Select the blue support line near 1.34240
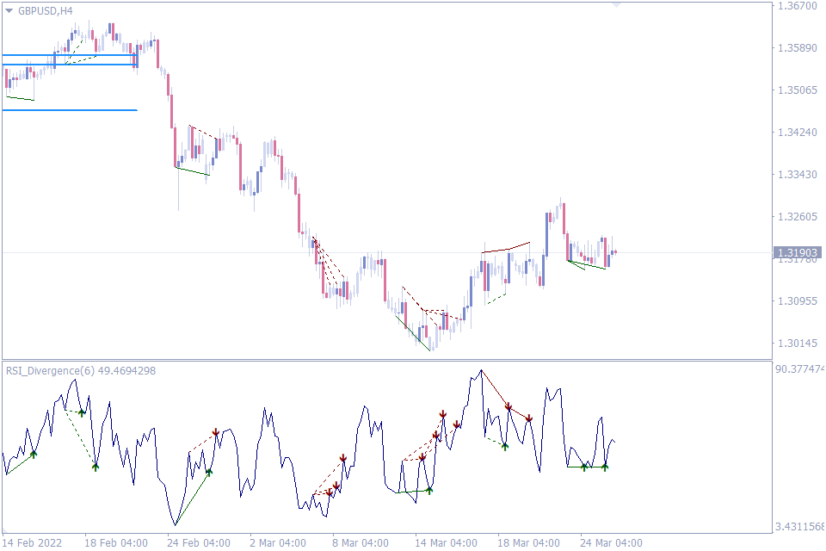The image size is (826, 551). click(x=69, y=109)
